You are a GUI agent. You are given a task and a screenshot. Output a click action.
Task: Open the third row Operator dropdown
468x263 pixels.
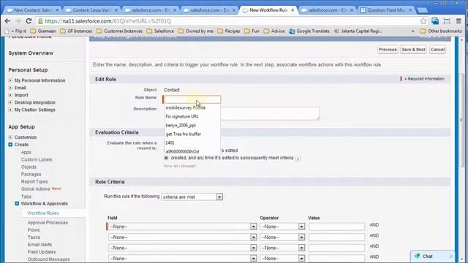point(282,248)
